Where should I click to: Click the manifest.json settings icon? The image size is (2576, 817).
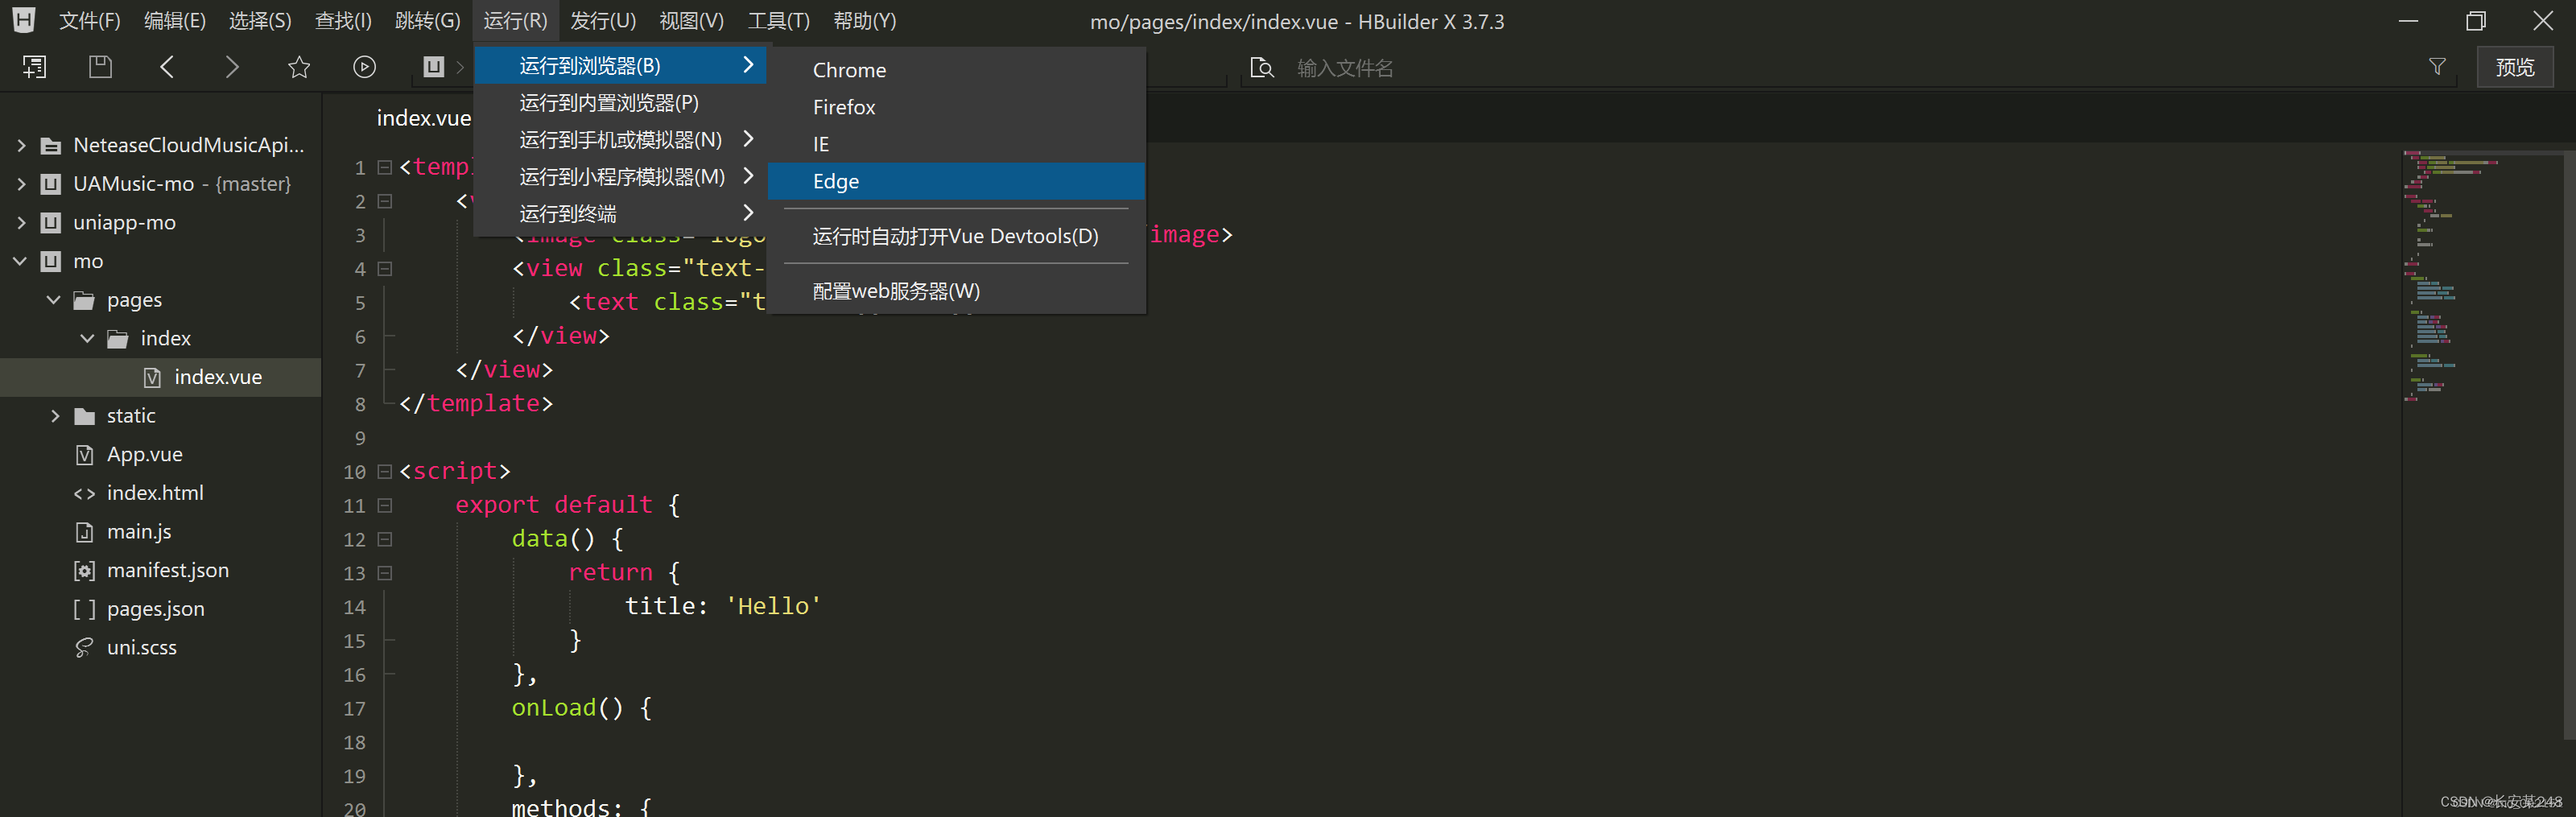pos(85,571)
